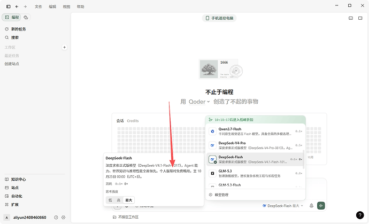Open the 视图 menu
369x224 pixels.
click(67, 6)
